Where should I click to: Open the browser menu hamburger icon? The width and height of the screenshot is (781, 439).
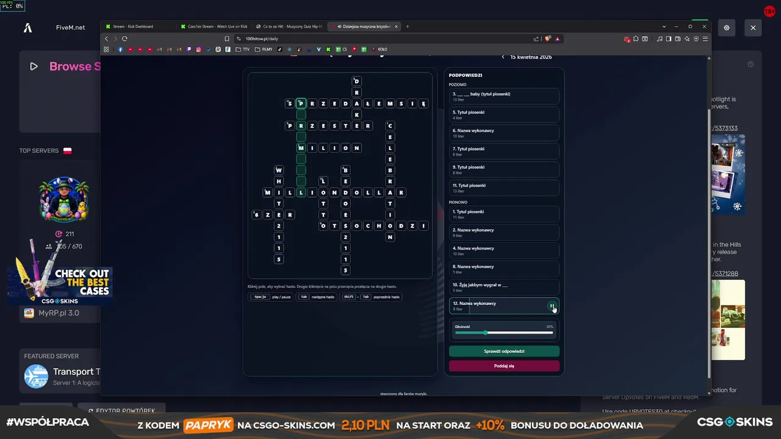(x=705, y=38)
